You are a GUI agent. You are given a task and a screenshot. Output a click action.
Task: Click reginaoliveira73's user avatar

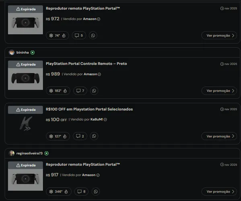point(12,153)
